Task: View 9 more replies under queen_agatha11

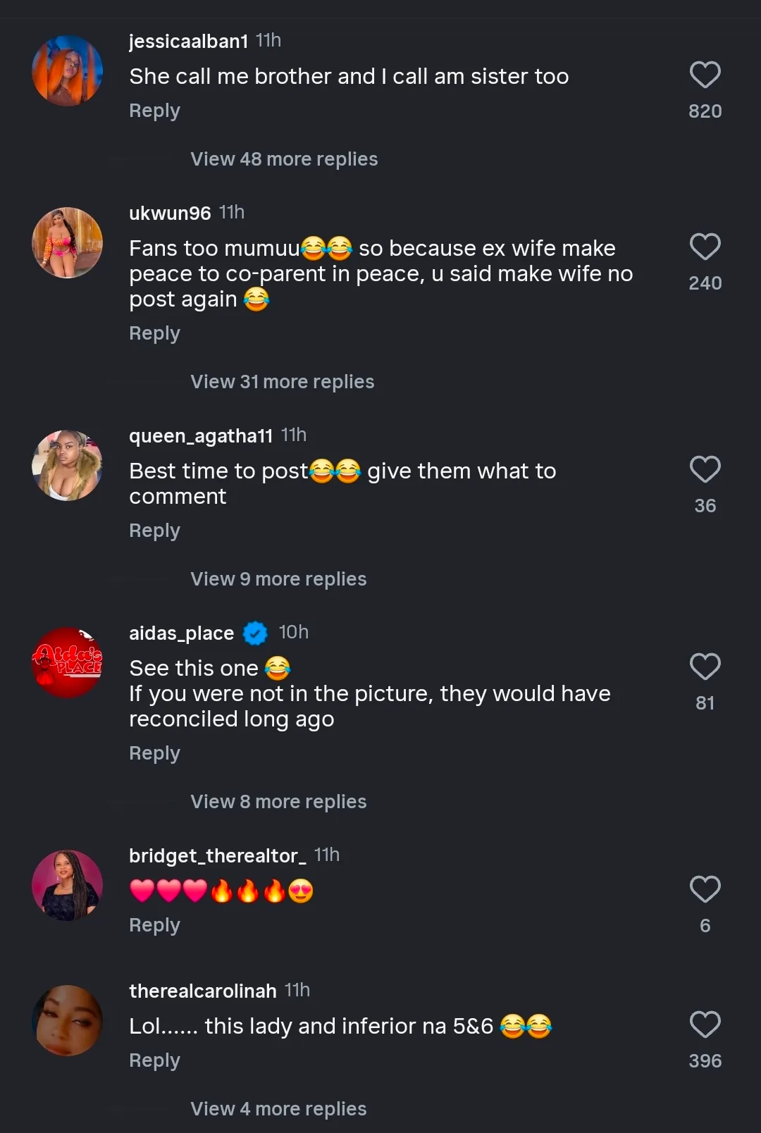Action: (278, 579)
